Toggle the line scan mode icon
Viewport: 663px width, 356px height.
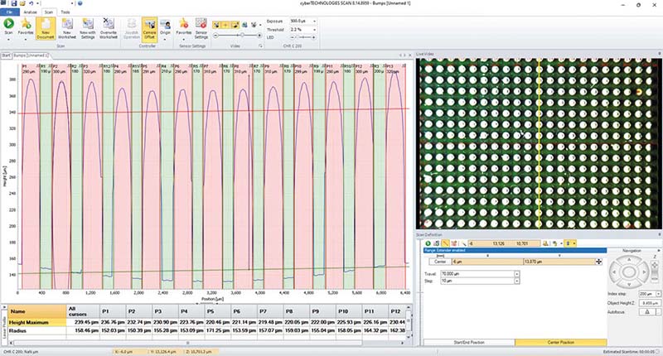(445, 243)
